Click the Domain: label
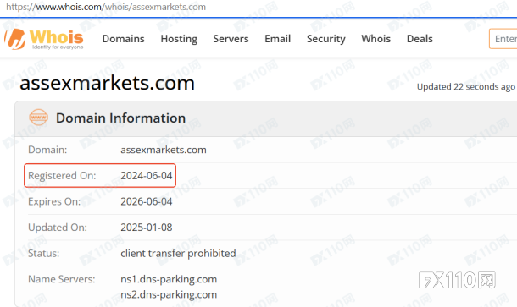This screenshot has width=517, height=307. tap(47, 150)
